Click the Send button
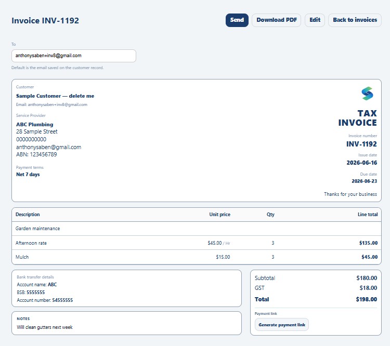Image resolution: width=390 pixels, height=346 pixels. [237, 20]
